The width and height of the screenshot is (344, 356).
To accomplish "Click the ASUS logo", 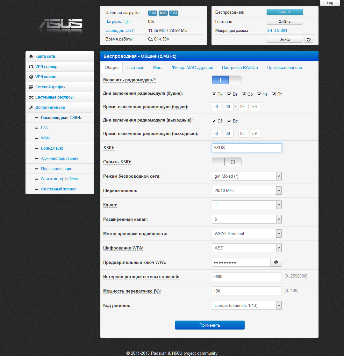I will [61, 26].
